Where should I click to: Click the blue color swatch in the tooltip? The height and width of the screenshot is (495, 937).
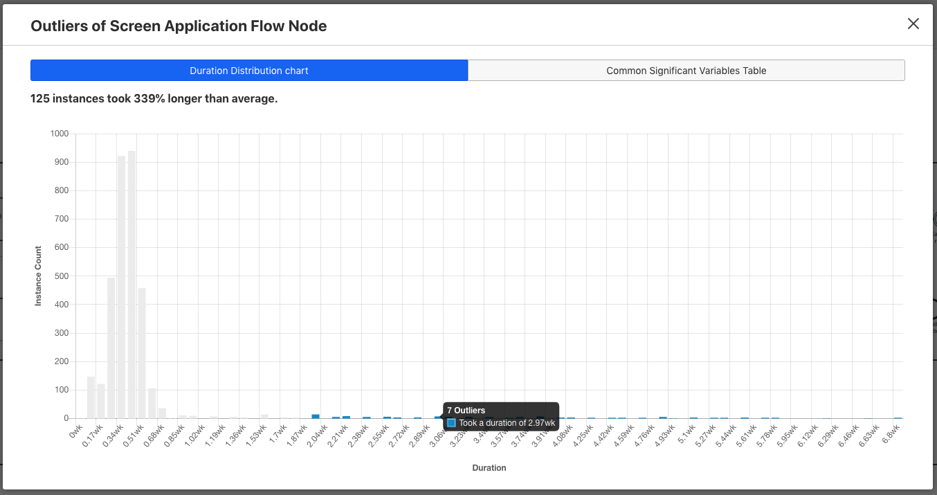451,423
